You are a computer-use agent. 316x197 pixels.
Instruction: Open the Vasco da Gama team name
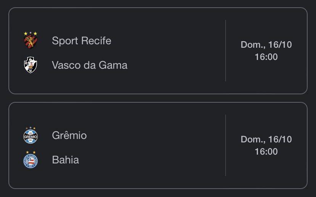point(89,65)
